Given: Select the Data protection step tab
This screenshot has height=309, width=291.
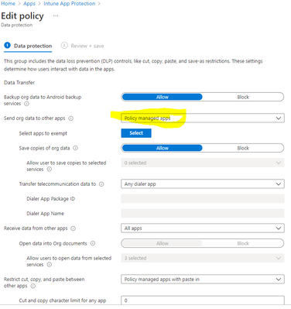Looking at the screenshot, I should [x=28, y=46].
